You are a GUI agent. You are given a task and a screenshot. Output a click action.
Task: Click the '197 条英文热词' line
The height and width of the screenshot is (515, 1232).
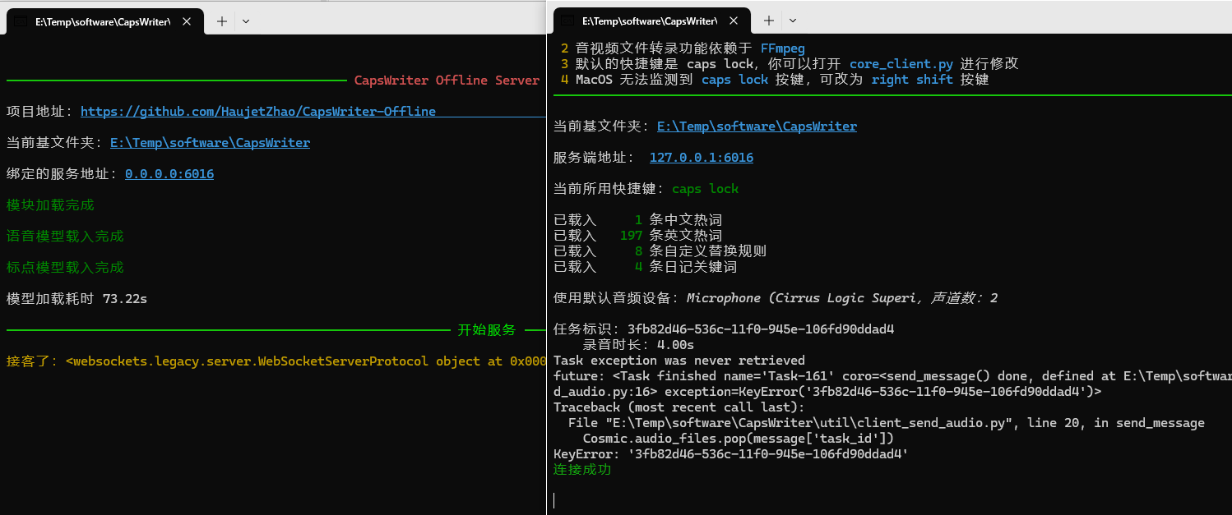[638, 236]
